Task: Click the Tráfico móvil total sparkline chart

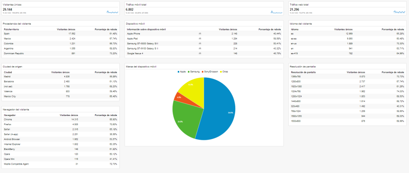Action: [276, 12]
